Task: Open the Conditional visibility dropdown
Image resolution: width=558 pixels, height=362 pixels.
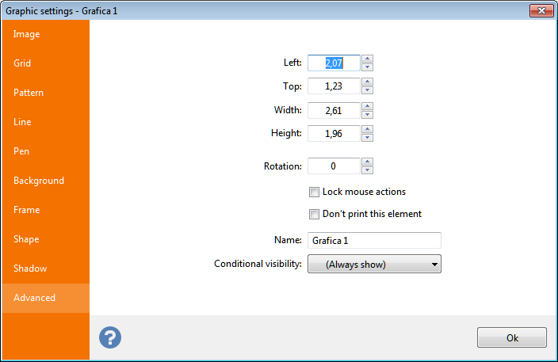Action: point(373,265)
